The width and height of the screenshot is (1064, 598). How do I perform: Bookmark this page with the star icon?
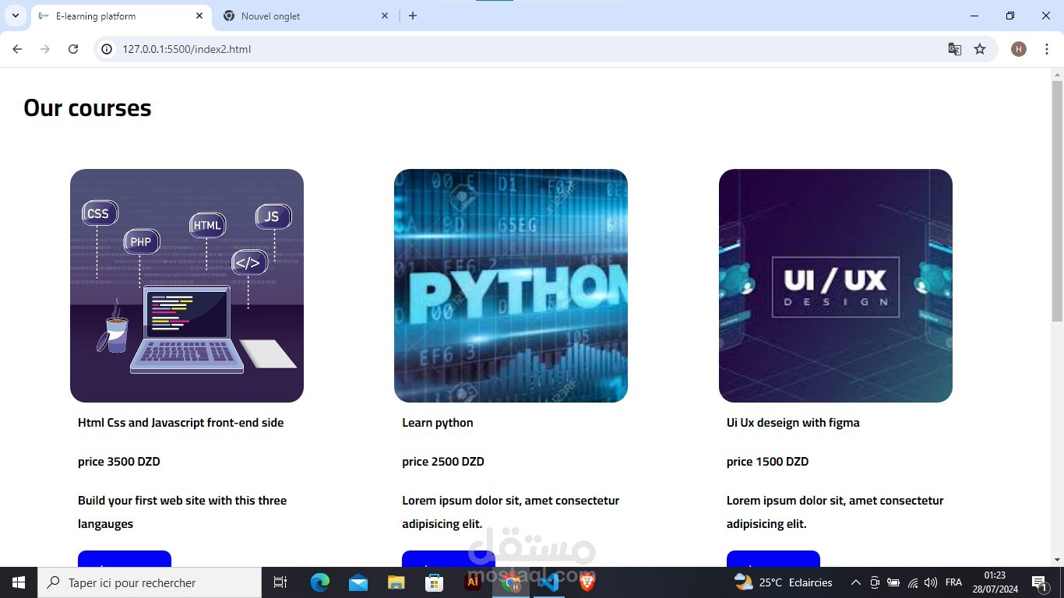980,49
